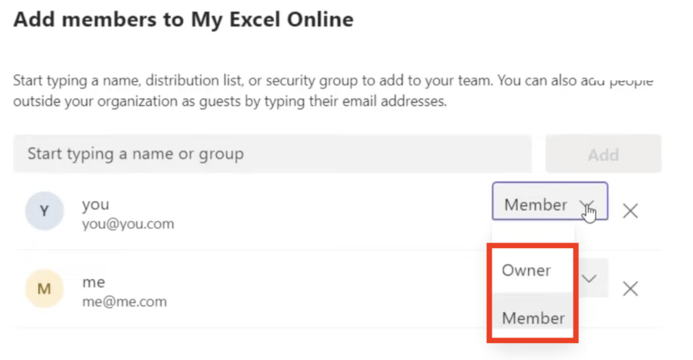Click the name or group search field
The width and height of the screenshot is (693, 360).
coord(272,154)
